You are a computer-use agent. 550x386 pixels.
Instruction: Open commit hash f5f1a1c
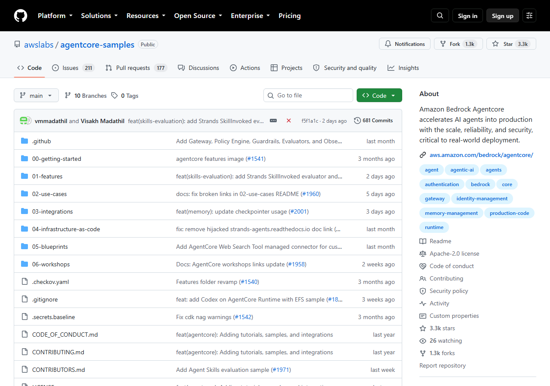pos(310,121)
